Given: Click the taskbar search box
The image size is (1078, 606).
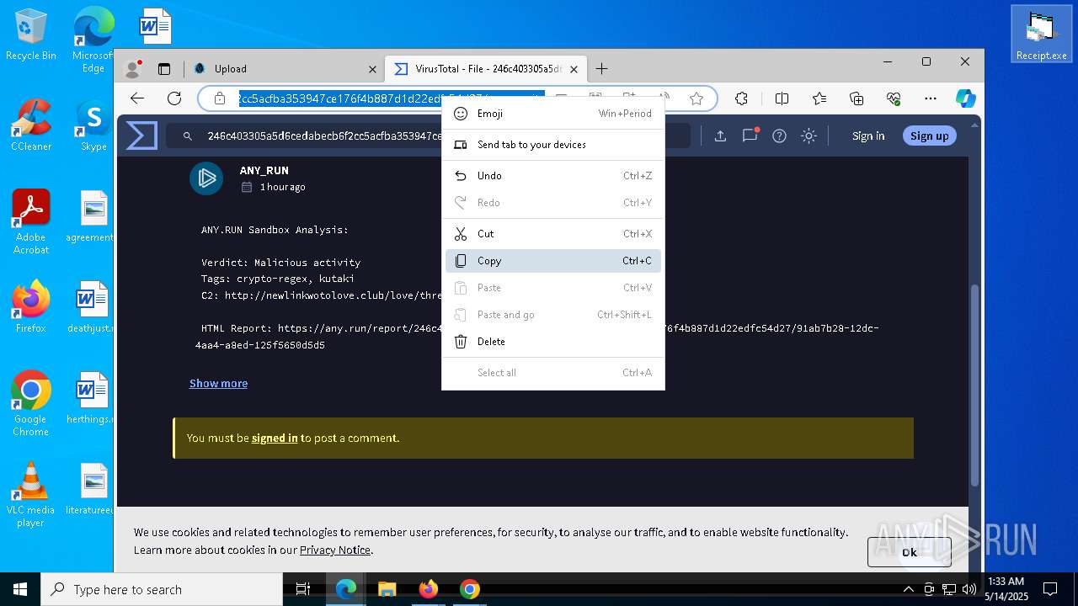Looking at the screenshot, I should click(x=162, y=589).
